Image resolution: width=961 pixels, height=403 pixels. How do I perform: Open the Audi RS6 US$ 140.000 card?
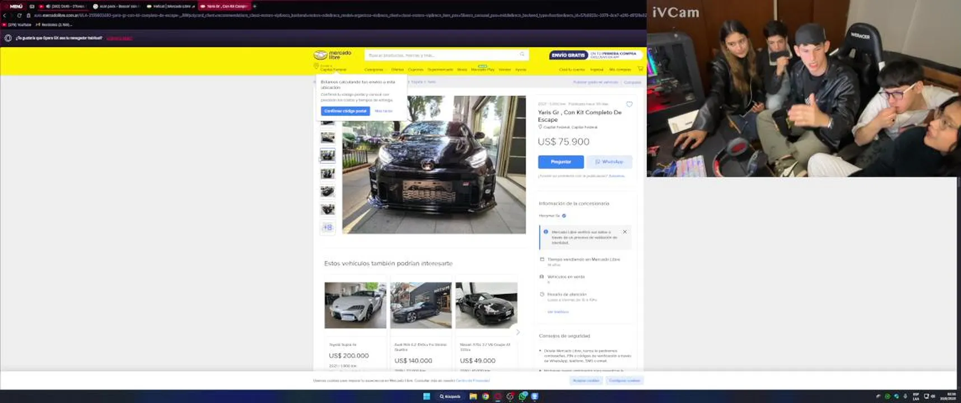[x=421, y=324]
